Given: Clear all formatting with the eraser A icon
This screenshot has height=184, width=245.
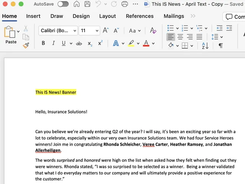Looking at the screenshot, I should click(x=153, y=30).
